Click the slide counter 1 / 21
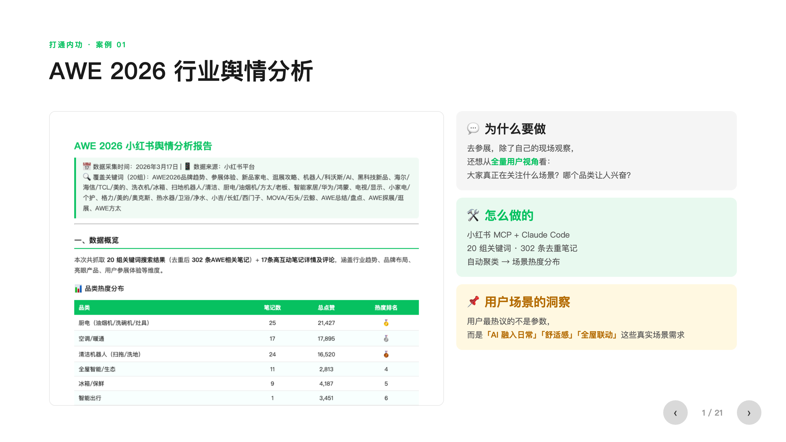The height and width of the screenshot is (442, 786). click(712, 413)
